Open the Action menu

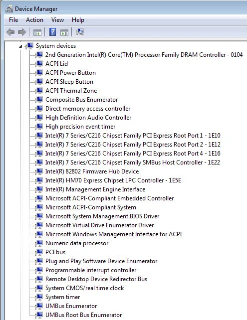tap(34, 20)
